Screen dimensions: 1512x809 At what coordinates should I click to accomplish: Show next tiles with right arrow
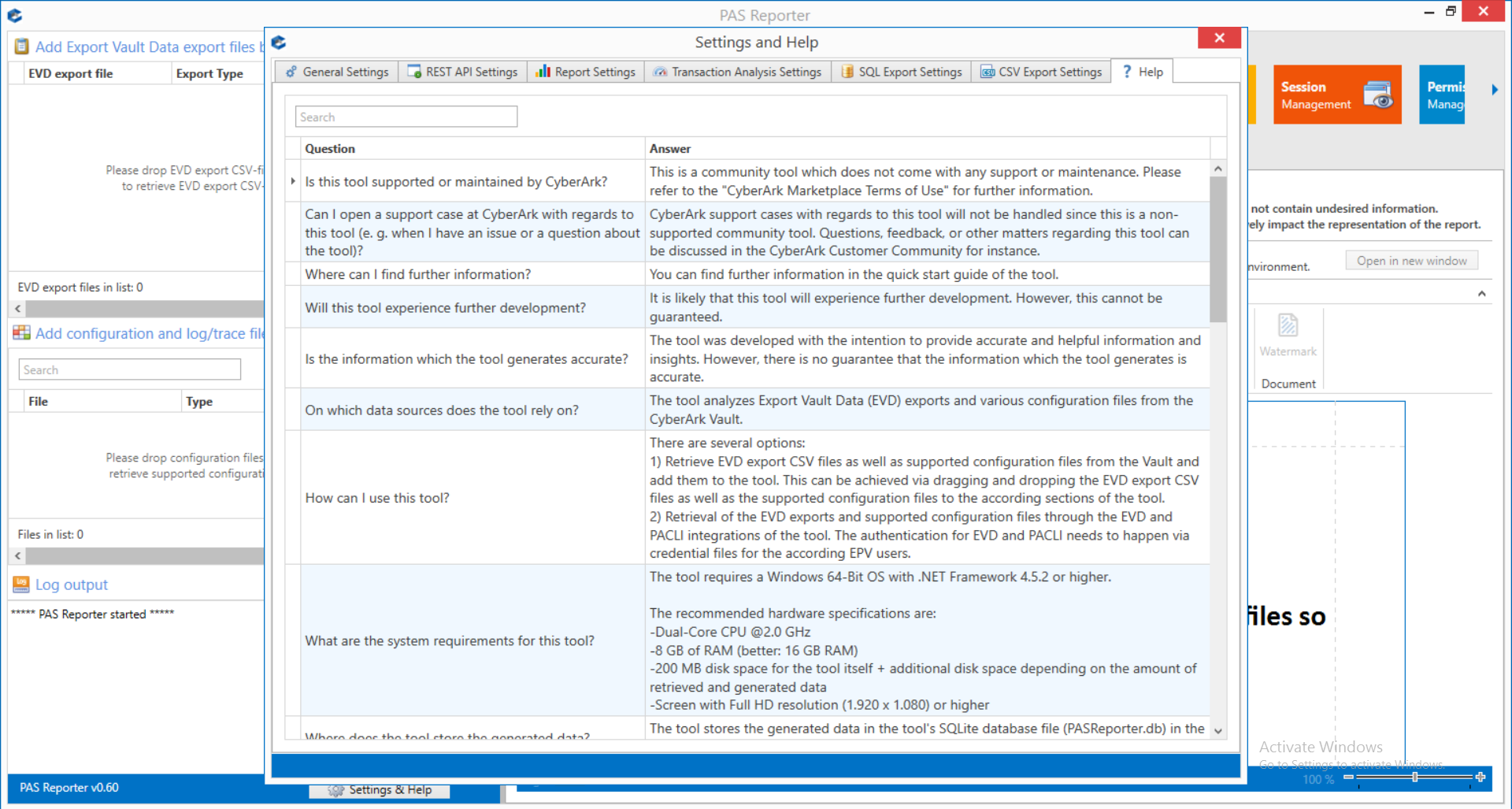coord(1495,90)
